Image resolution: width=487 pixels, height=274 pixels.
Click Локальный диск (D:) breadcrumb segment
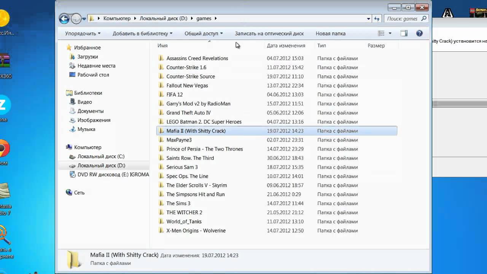point(163,18)
